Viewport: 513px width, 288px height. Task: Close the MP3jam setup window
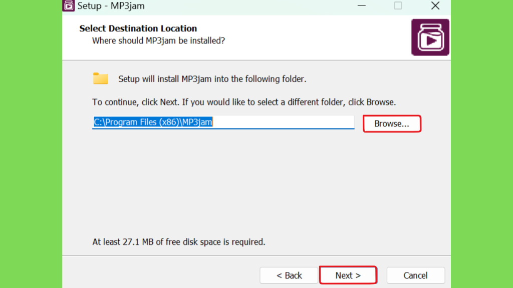(435, 5)
